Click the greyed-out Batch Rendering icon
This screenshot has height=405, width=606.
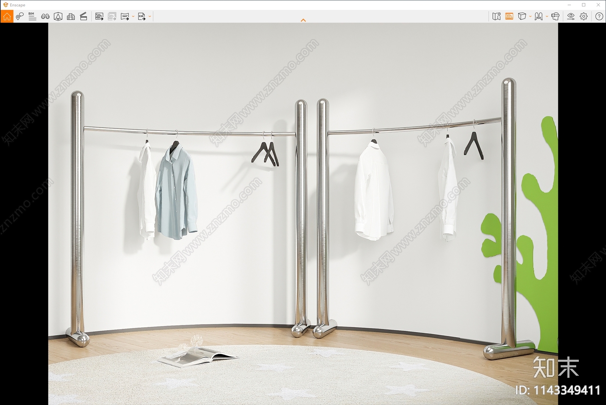coord(112,16)
